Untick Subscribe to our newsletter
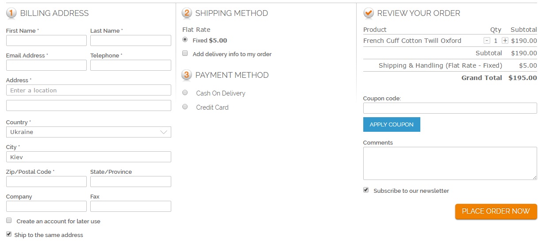This screenshot has width=542, height=241. click(366, 190)
